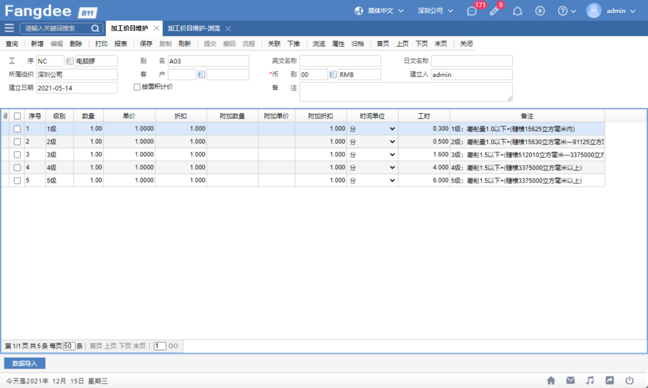Check the checkbox for row 3级
This screenshot has width=648, height=388.
click(x=17, y=155)
